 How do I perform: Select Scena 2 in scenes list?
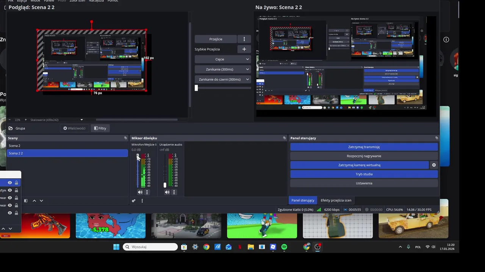(x=67, y=146)
